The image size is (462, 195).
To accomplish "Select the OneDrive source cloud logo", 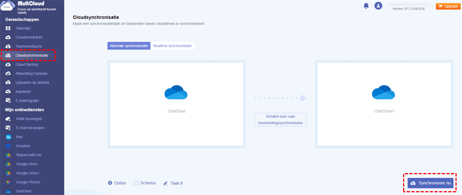I will pos(176,92).
